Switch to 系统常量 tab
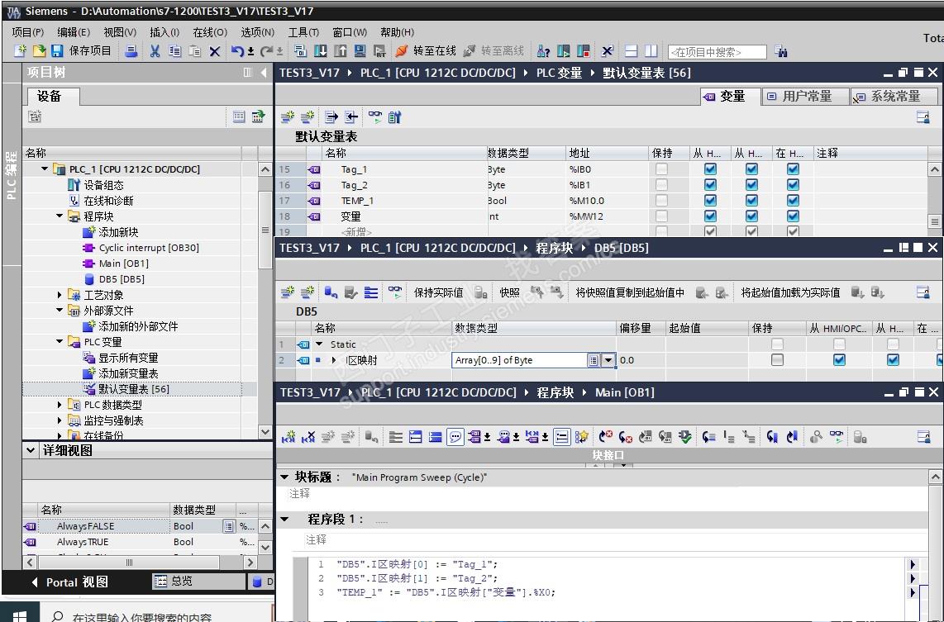Image resolution: width=944 pixels, height=622 pixels. coord(894,97)
